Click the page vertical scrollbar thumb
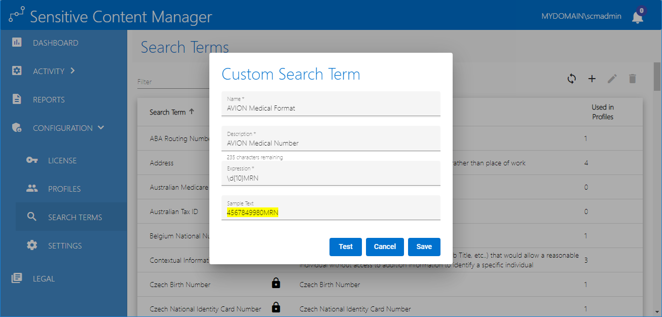 tap(657, 76)
